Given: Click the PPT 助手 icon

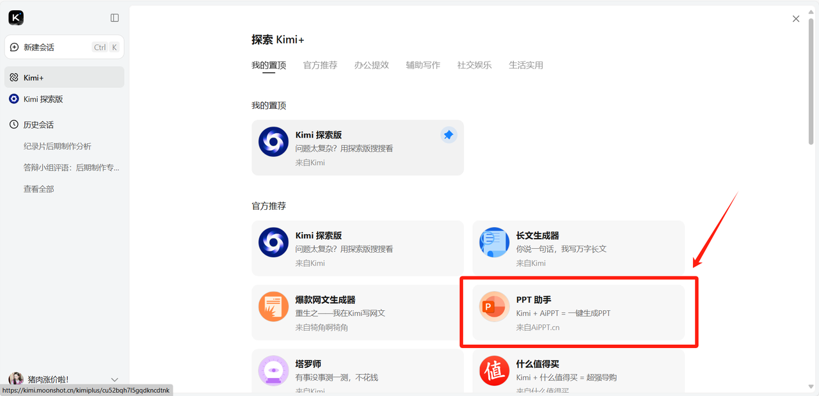Looking at the screenshot, I should click(495, 306).
